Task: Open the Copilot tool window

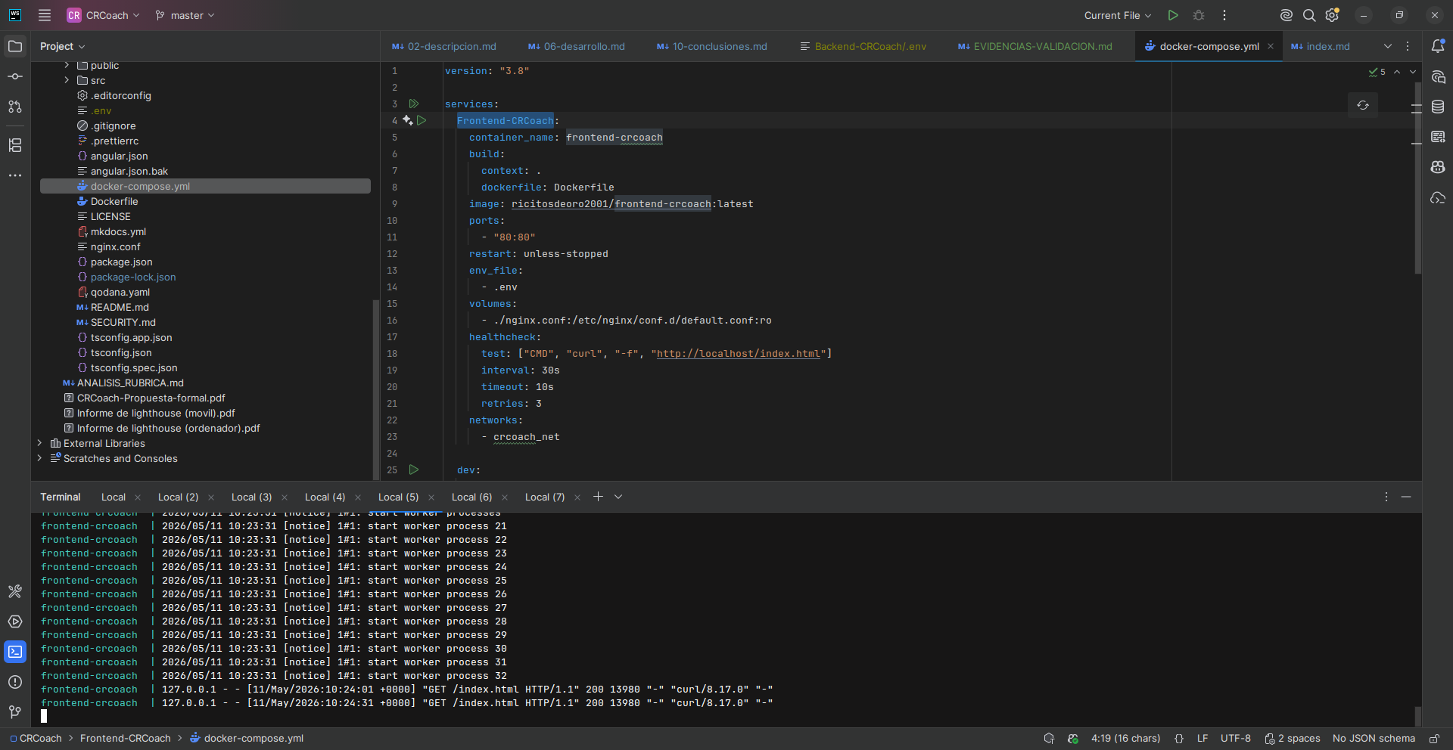Action: (x=1438, y=167)
